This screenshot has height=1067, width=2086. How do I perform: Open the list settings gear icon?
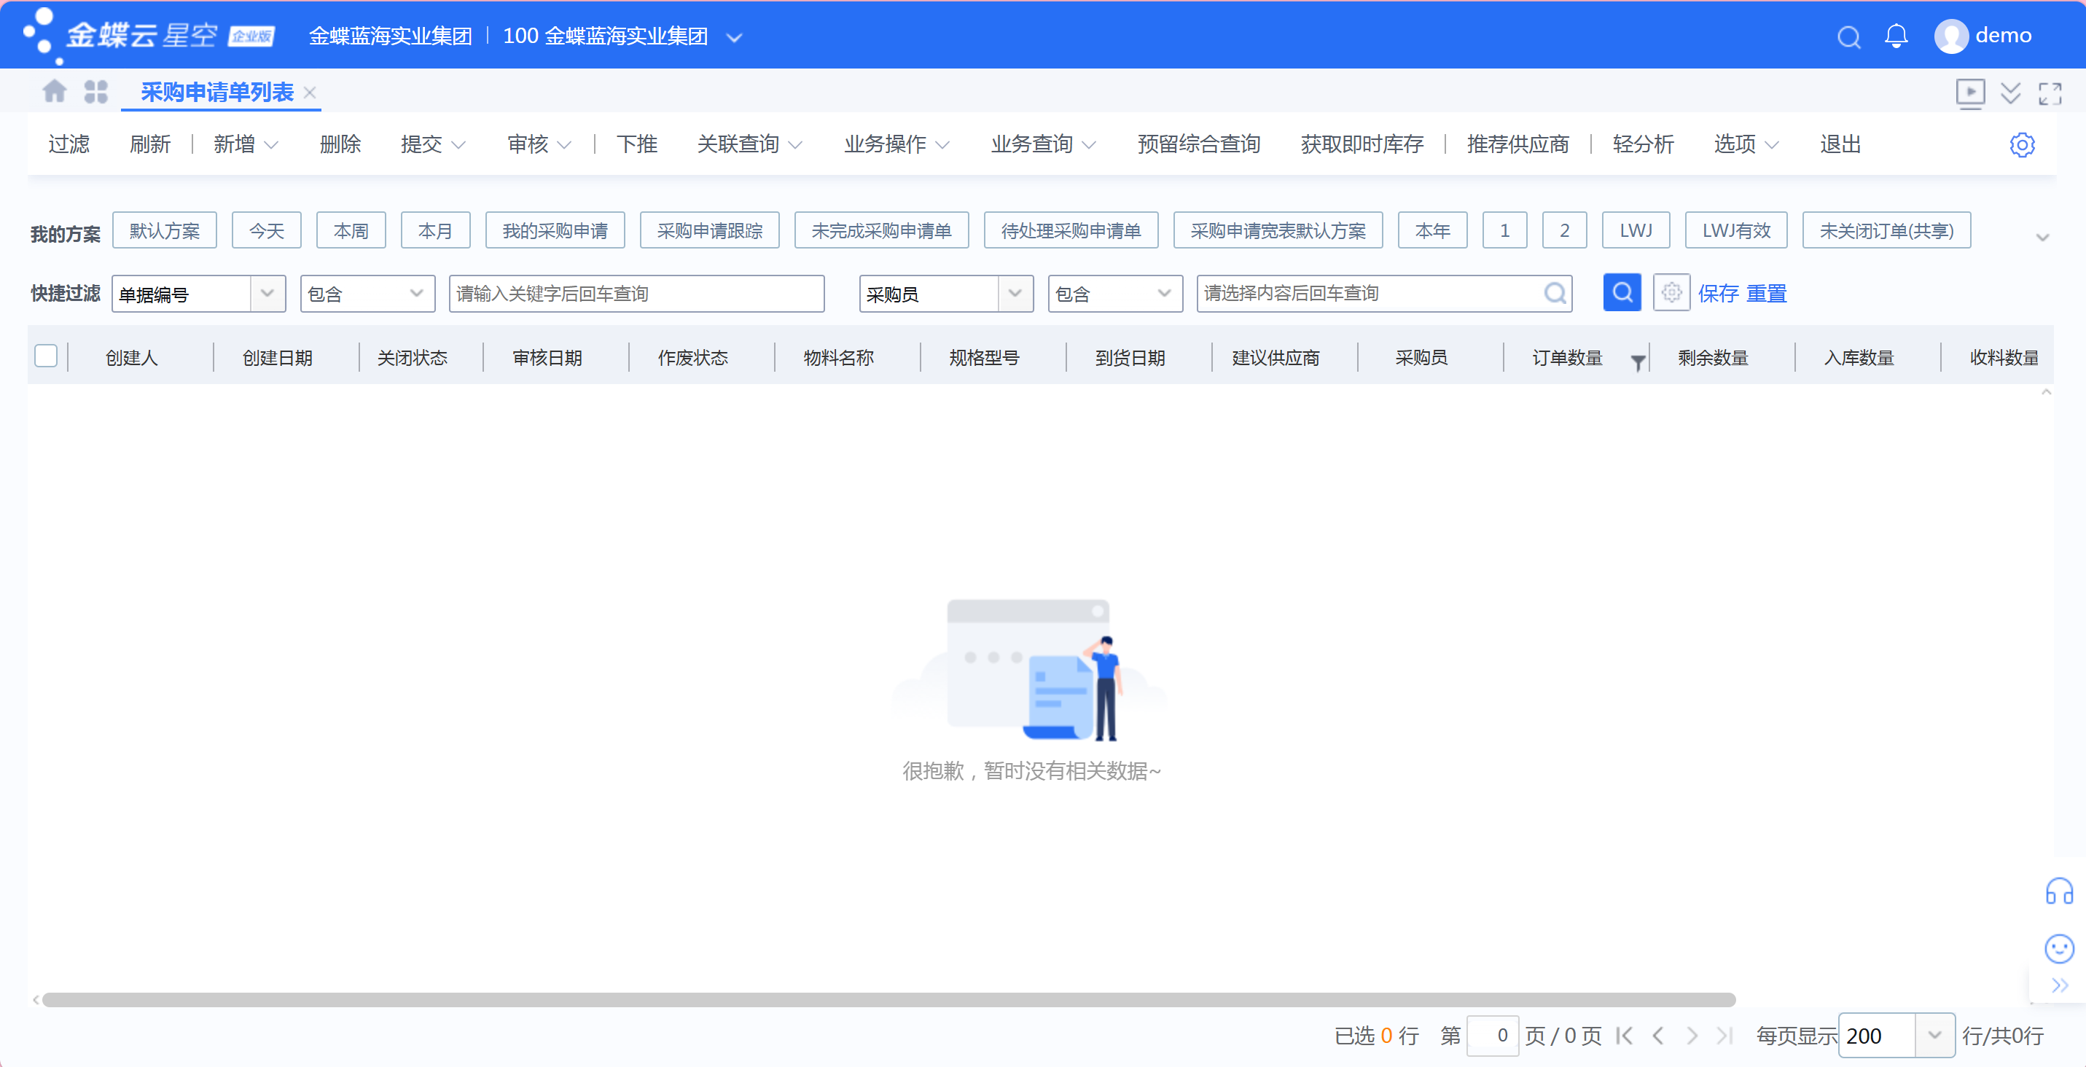2021,145
